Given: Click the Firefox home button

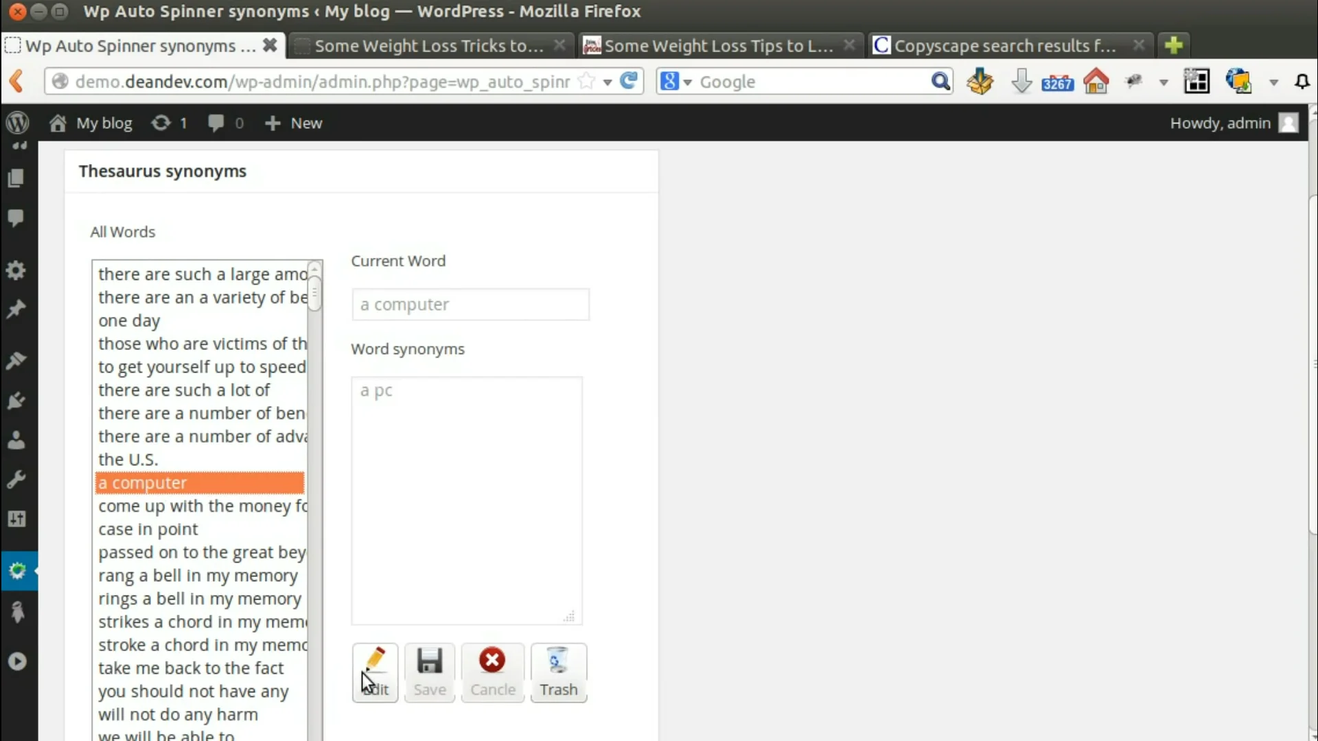Looking at the screenshot, I should tap(1096, 81).
